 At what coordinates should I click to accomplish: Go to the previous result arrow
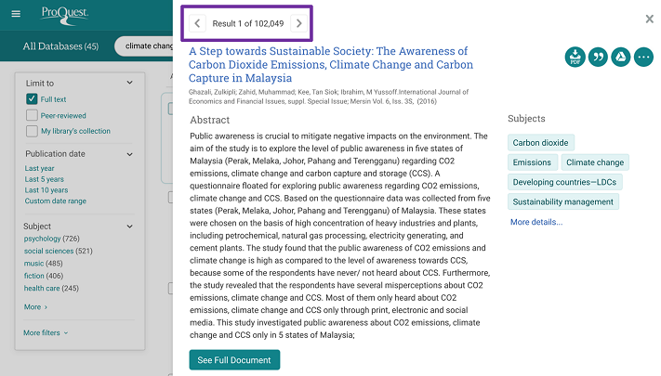pos(197,23)
